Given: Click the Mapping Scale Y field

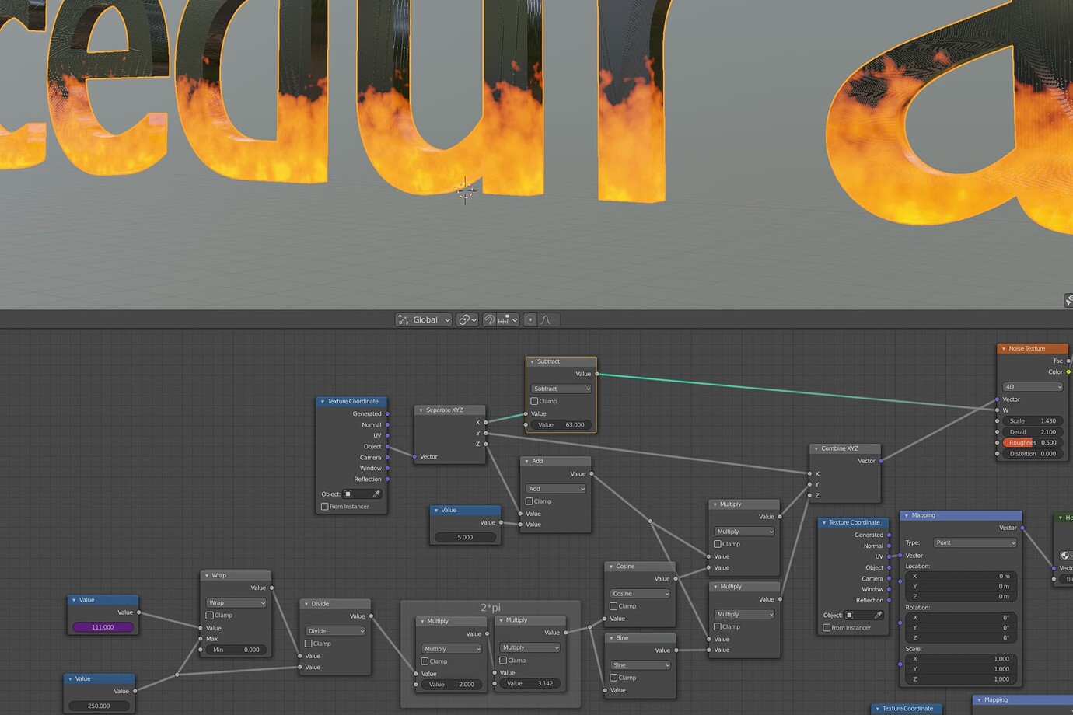Looking at the screenshot, I should [x=961, y=668].
